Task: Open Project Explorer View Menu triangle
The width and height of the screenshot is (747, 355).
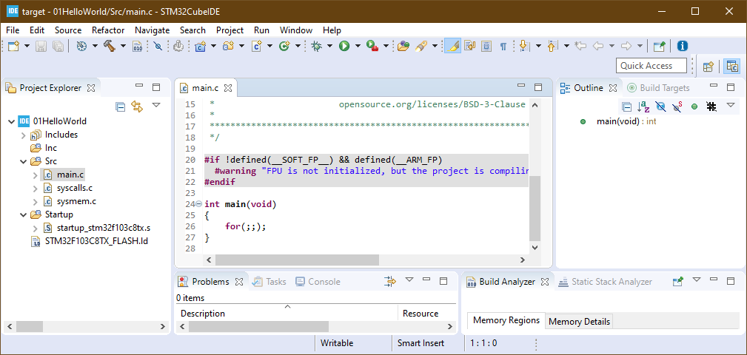Action: click(156, 105)
